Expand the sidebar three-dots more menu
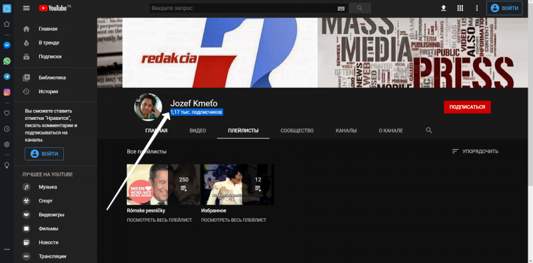The image size is (533, 263). [x=7, y=249]
